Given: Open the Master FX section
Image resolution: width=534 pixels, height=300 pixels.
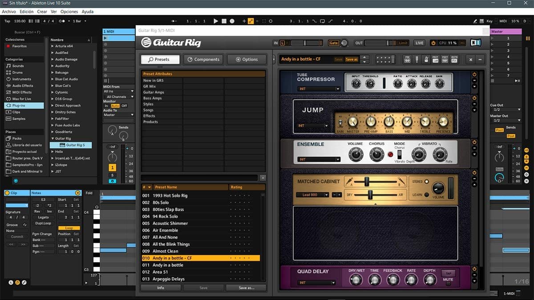Looking at the screenshot, I should [454, 59].
